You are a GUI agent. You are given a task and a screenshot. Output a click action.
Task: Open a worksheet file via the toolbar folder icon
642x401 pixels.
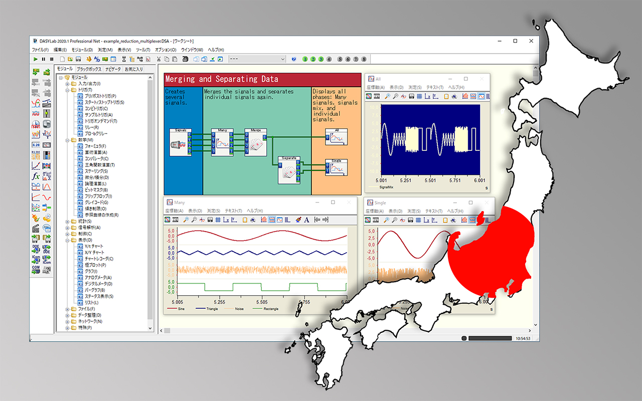71,59
